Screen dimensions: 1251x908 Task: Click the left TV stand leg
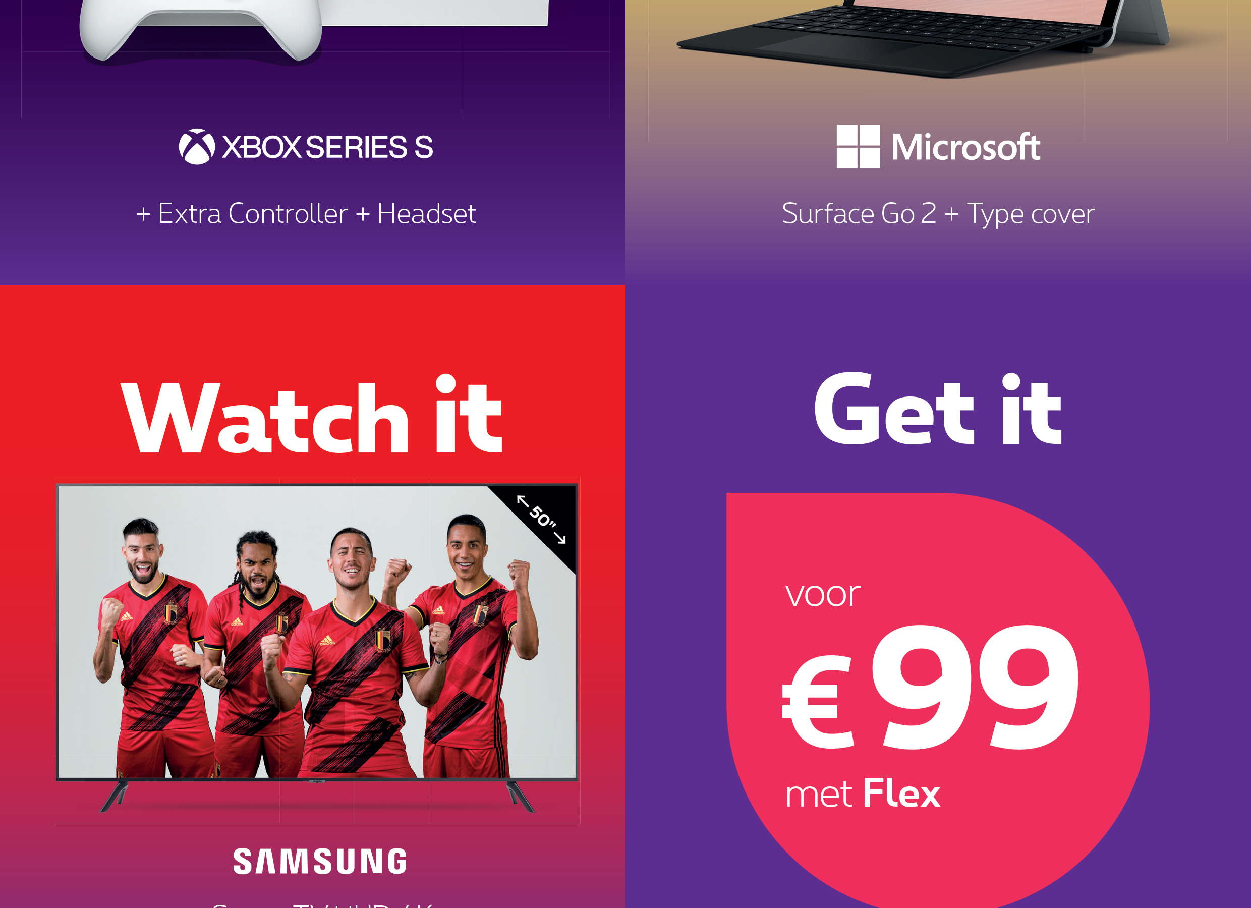pyautogui.click(x=114, y=797)
